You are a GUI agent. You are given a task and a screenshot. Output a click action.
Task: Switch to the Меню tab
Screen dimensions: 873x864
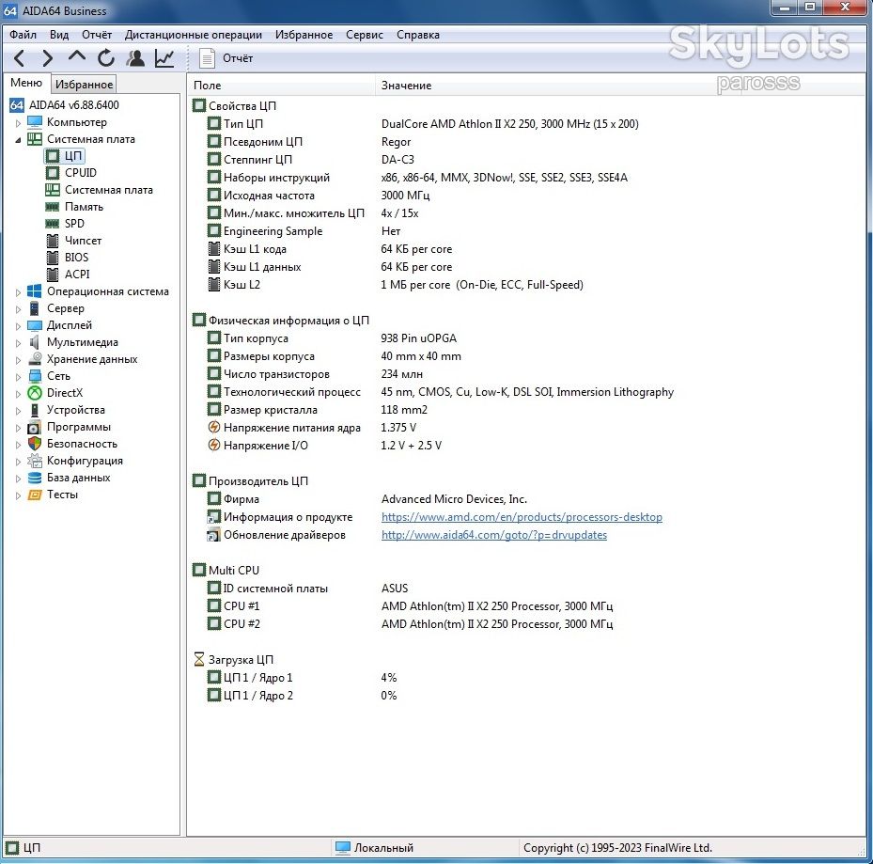pos(26,83)
